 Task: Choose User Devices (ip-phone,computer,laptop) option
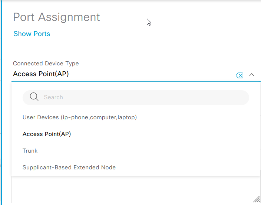[79, 117]
